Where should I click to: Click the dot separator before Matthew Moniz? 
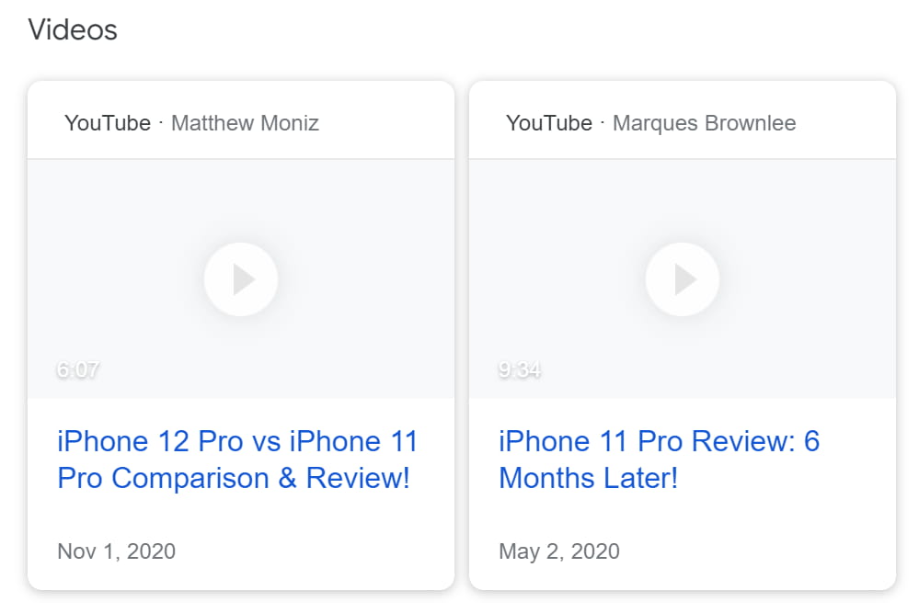coord(161,123)
